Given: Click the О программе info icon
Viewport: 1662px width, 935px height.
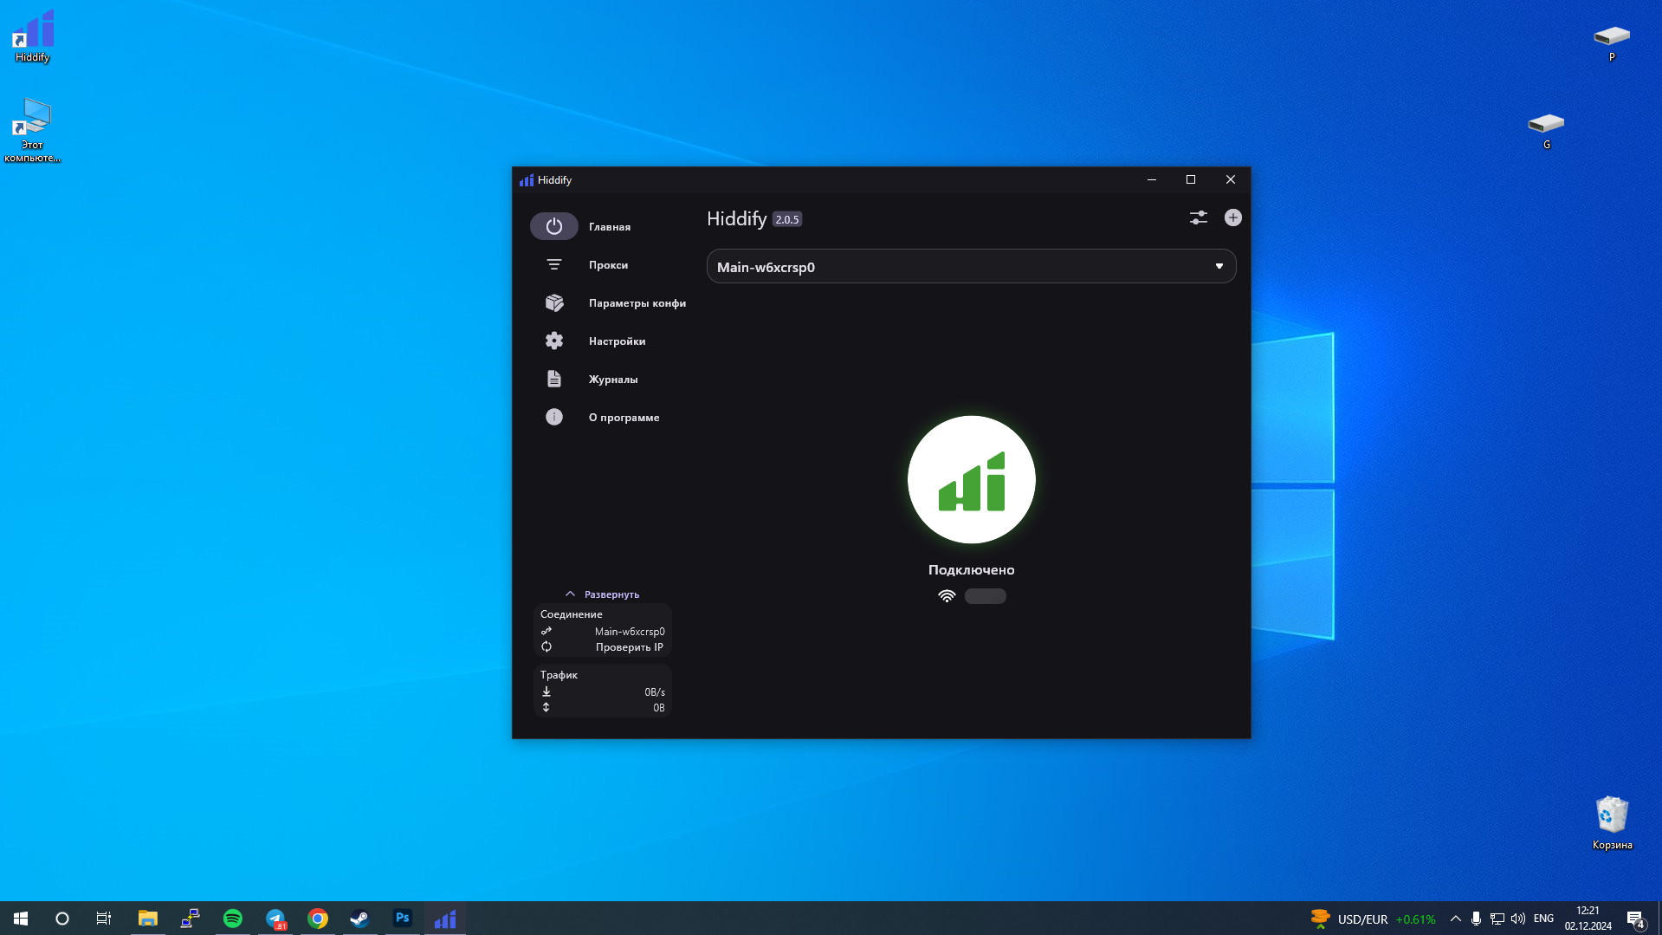Looking at the screenshot, I should point(554,417).
